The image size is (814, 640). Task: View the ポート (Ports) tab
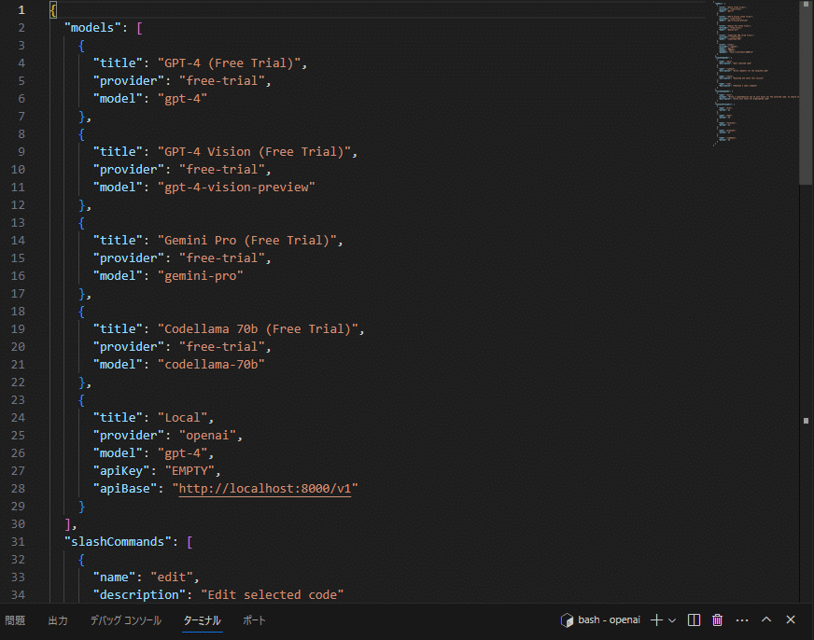point(254,619)
